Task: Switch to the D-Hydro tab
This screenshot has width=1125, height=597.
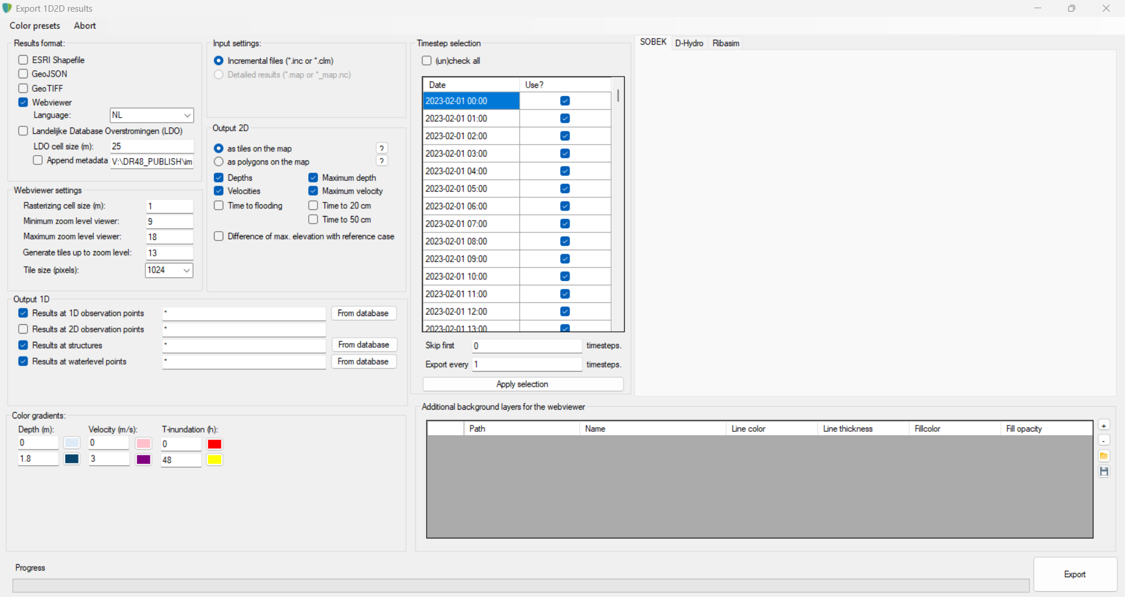Action: 688,43
